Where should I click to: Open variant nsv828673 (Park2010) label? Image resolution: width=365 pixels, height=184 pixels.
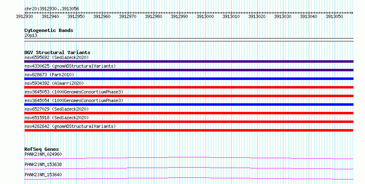(x=49, y=75)
